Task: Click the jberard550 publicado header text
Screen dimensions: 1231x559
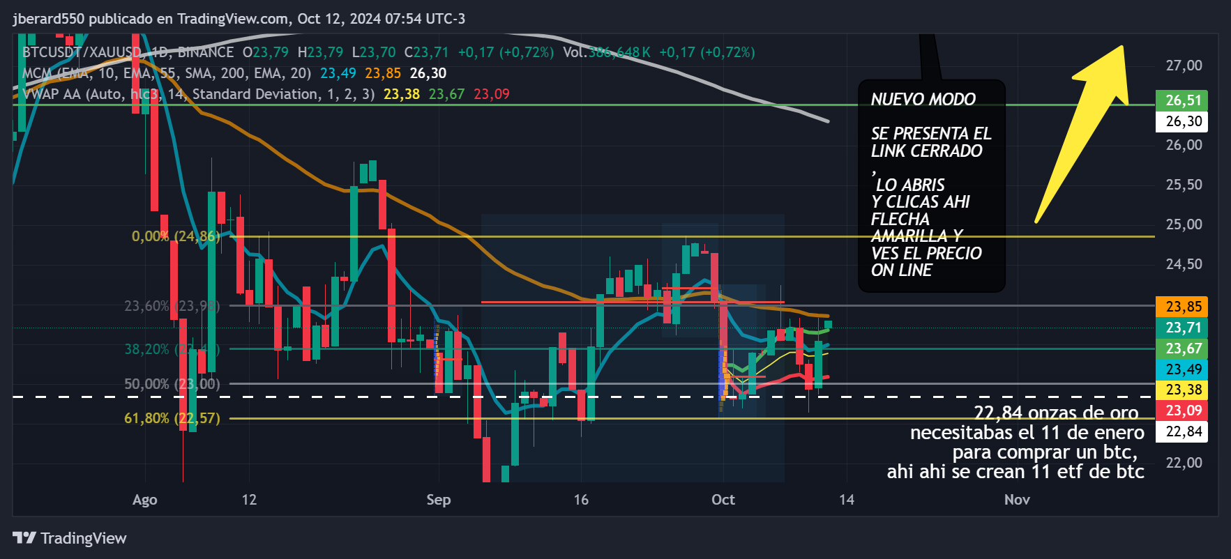Action: click(x=239, y=19)
